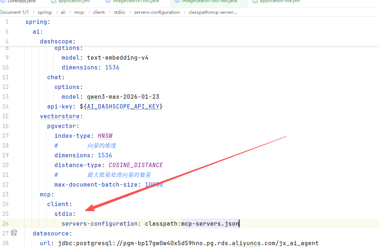
Task: Select the 'ai:' breadcrumb segment
Action: tap(63, 12)
